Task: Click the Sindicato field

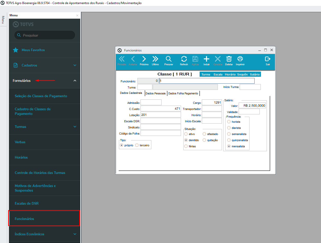Action: coord(161,127)
